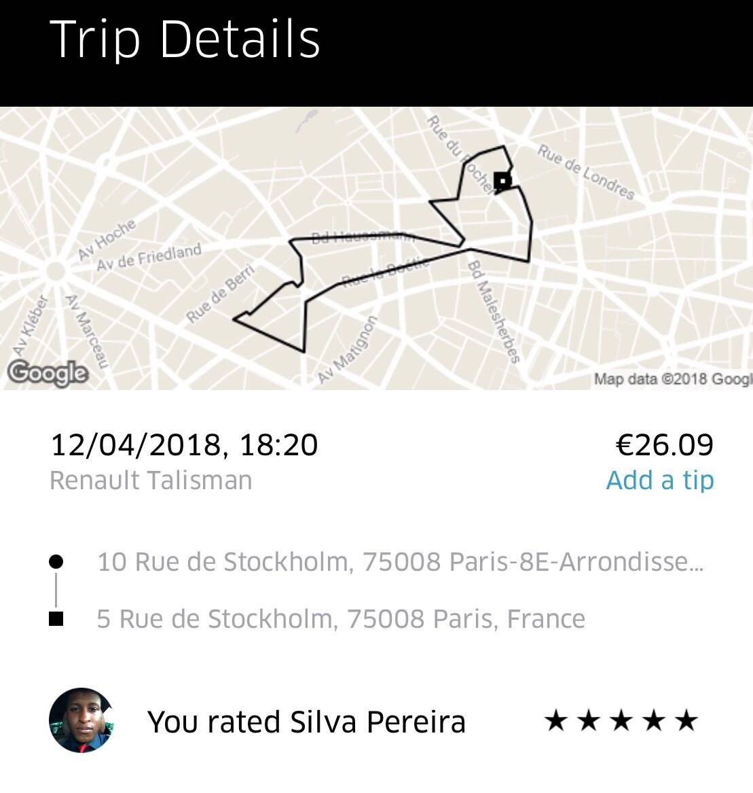The image size is (753, 793).
Task: Click the trip date 12/04/2018, 18:20
Action: [184, 445]
